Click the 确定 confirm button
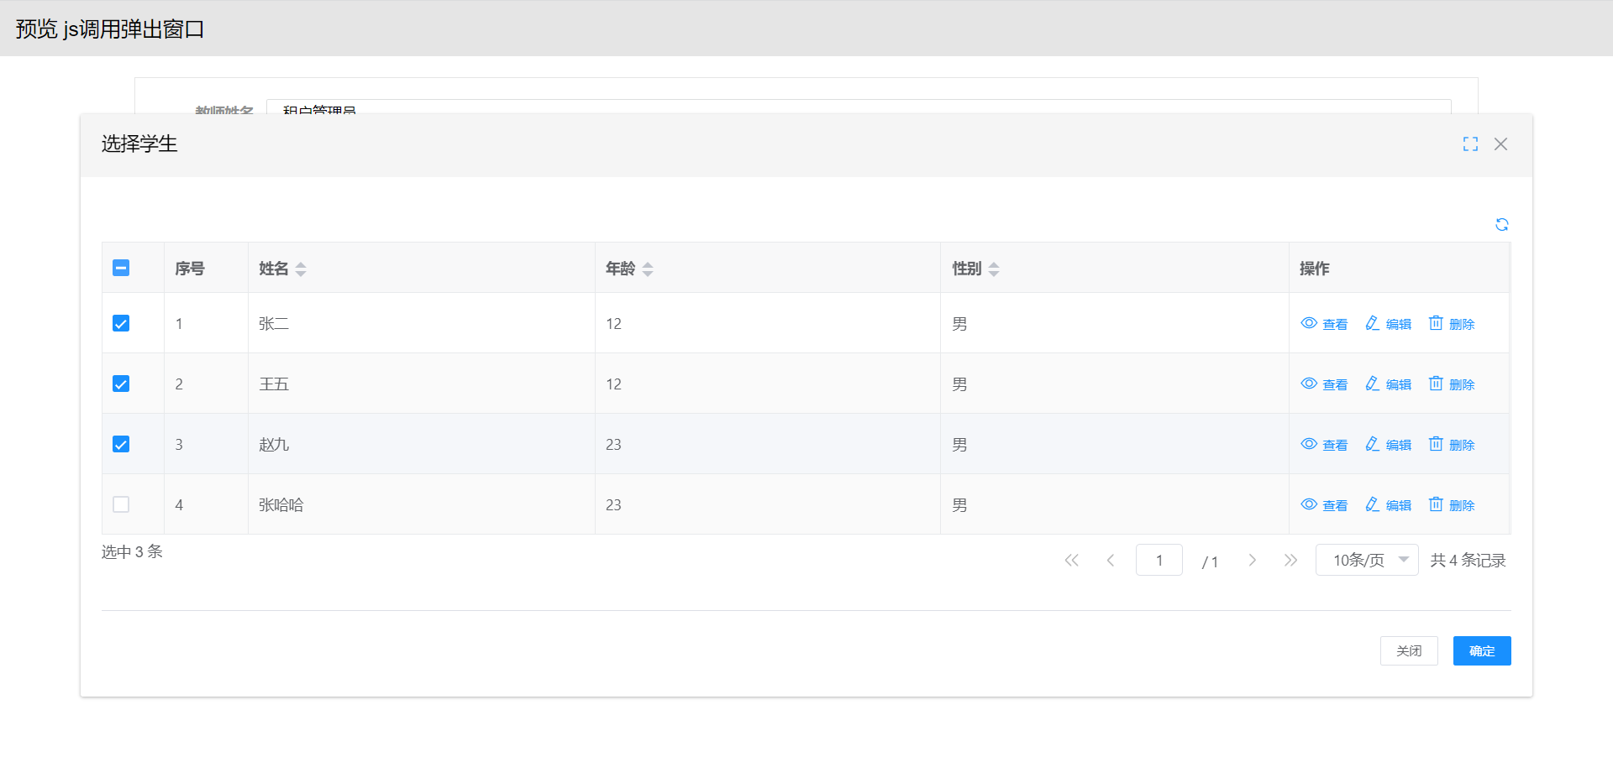This screenshot has width=1613, height=757. tap(1481, 650)
